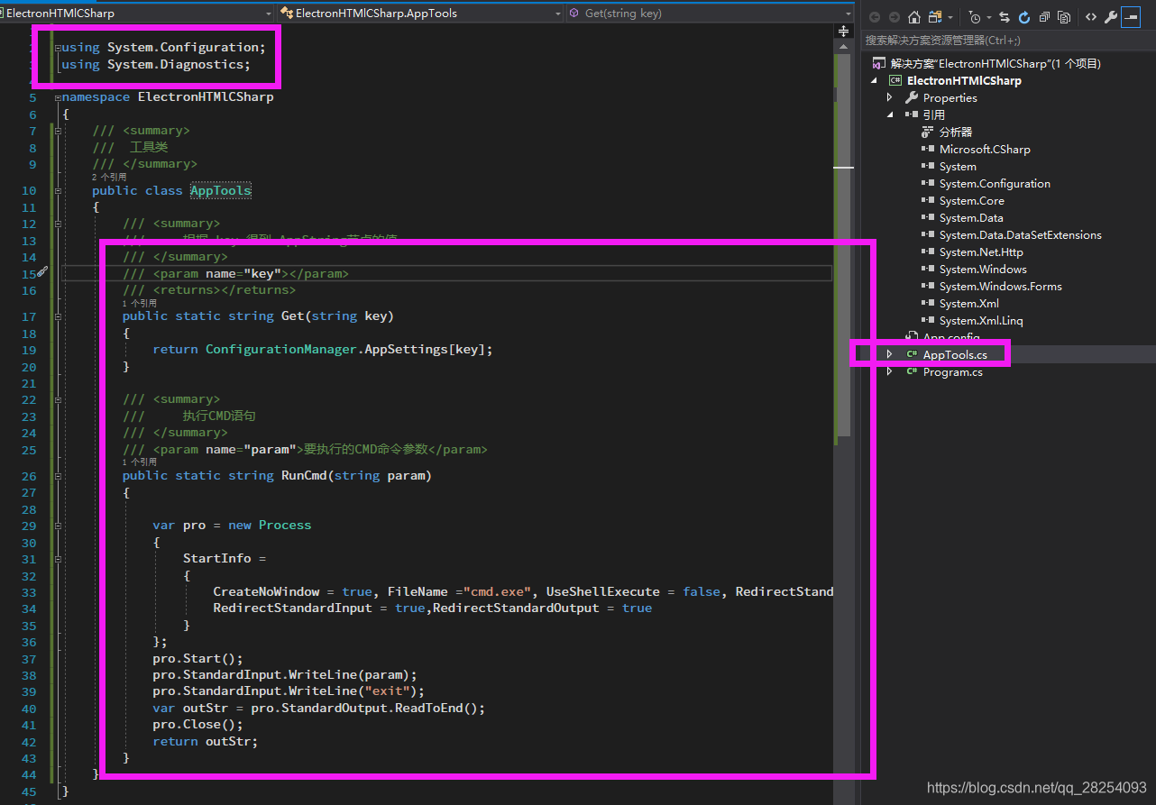Click Solution Explorer Back arrow icon

pyautogui.click(x=873, y=17)
